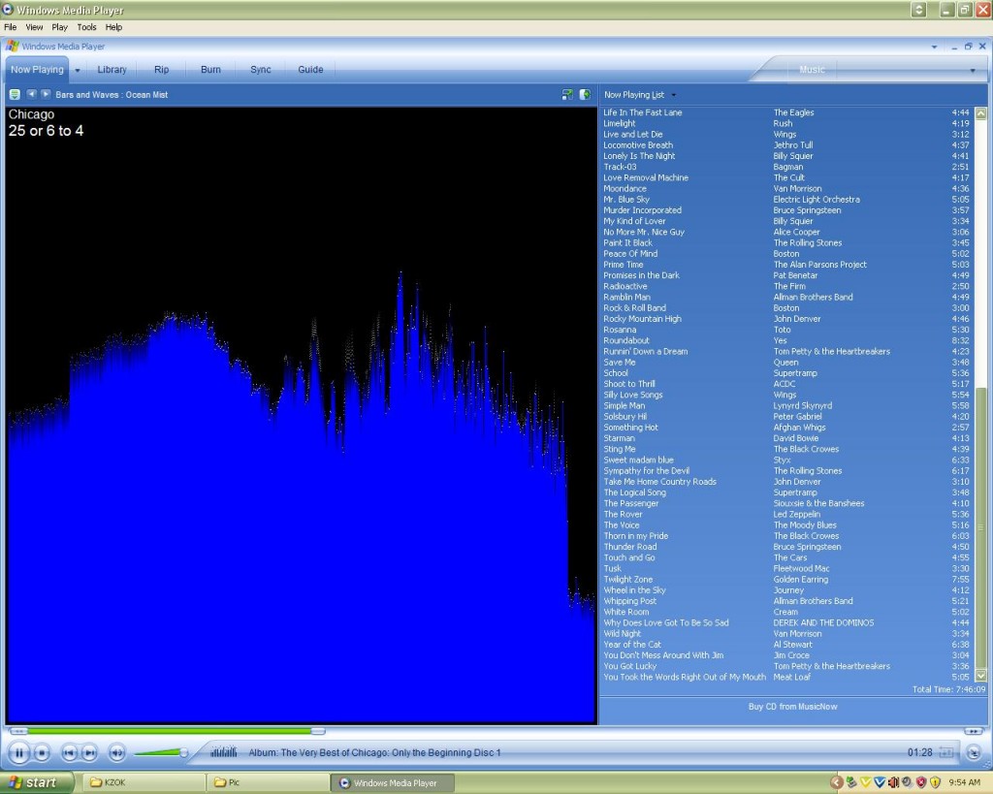The width and height of the screenshot is (993, 794).
Task: Maximize the visualization pane icon next to full screen
Action: 585,94
